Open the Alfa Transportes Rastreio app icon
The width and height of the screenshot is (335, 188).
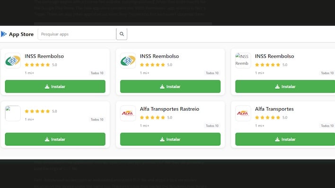pyautogui.click(x=128, y=113)
